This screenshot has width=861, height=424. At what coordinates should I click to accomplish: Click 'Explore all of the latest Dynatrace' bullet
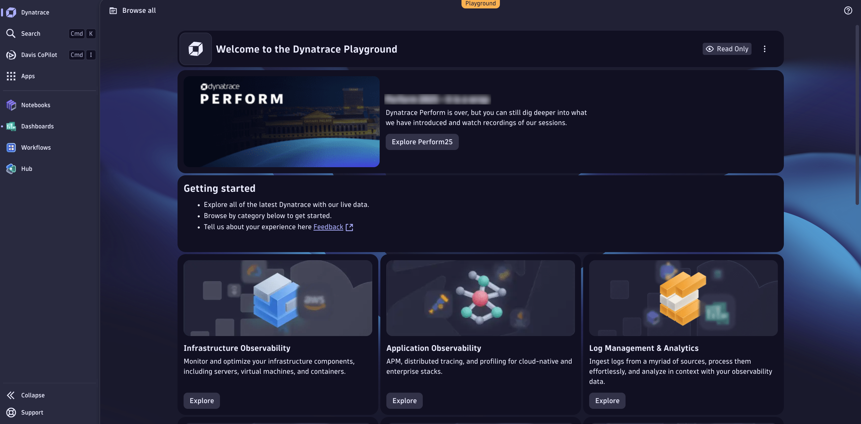286,205
